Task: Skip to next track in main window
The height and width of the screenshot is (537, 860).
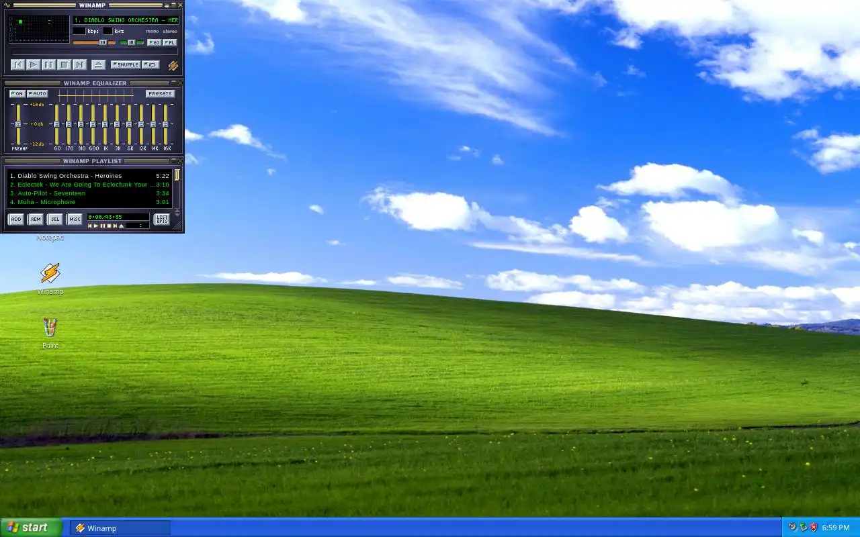Action: click(80, 64)
